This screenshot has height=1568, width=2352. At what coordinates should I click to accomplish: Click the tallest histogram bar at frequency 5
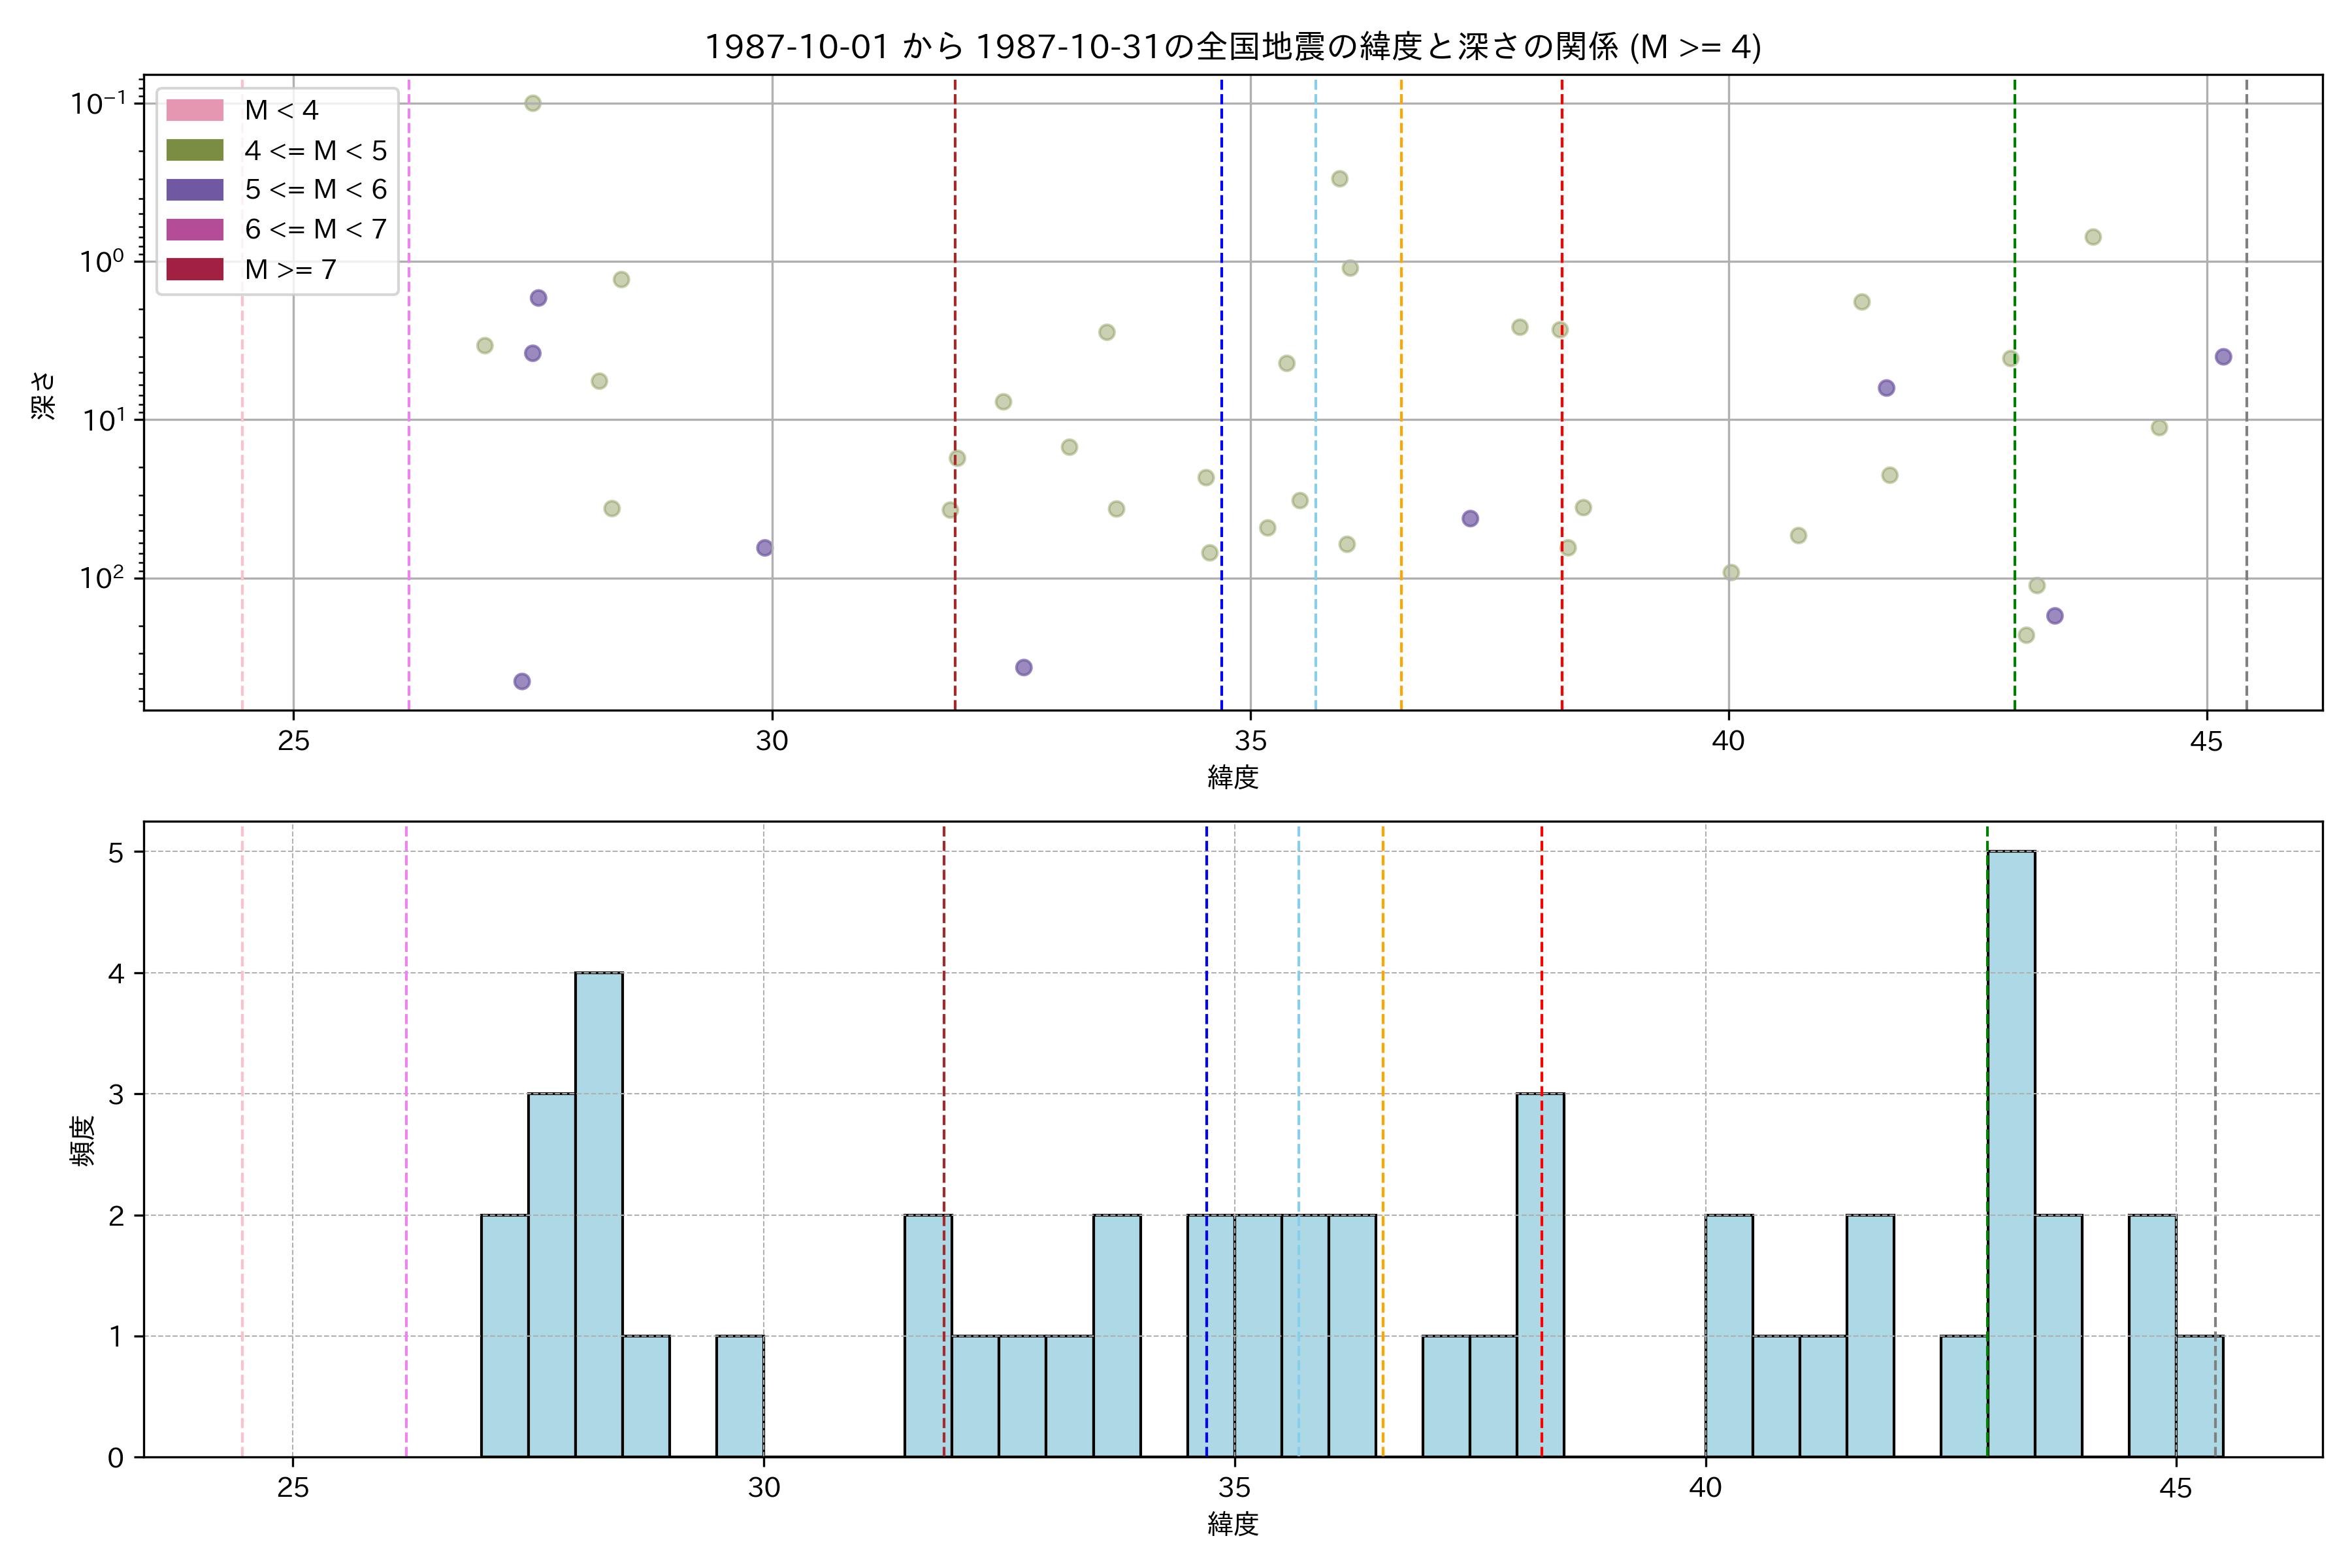pos(2010,1155)
